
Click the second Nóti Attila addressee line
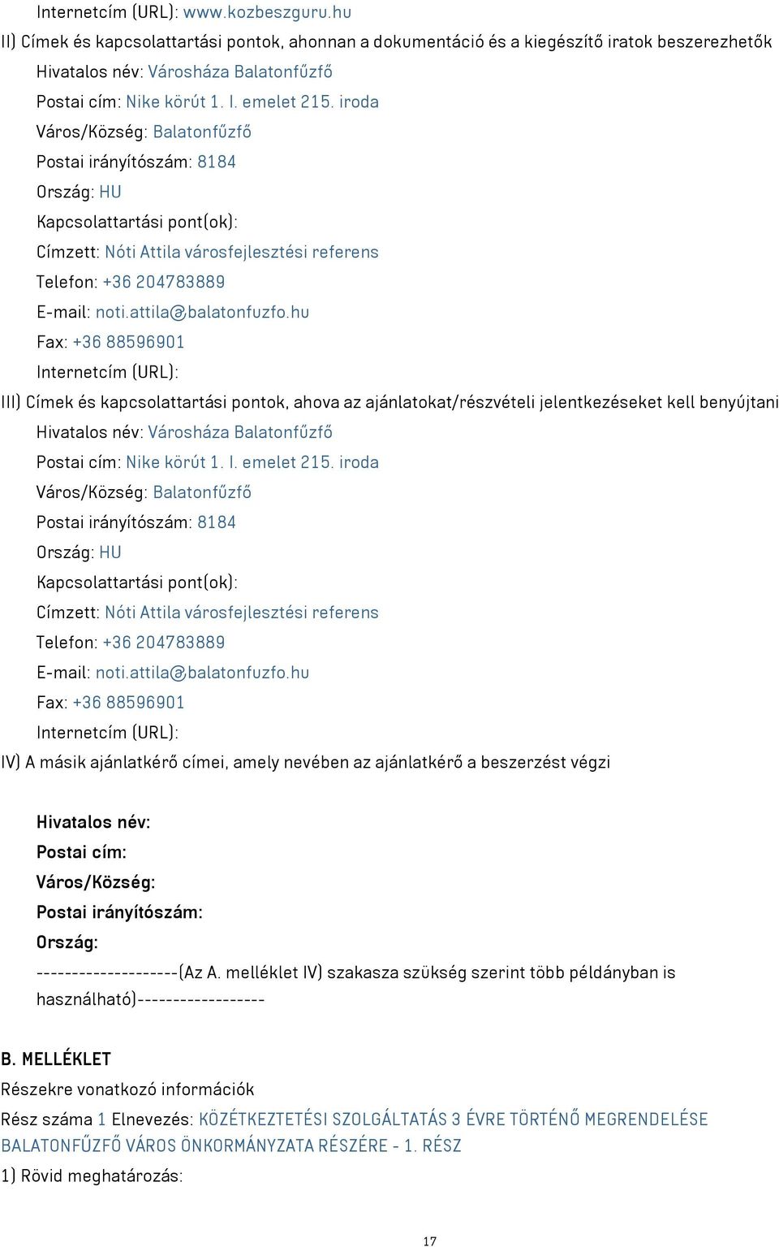coord(242,613)
